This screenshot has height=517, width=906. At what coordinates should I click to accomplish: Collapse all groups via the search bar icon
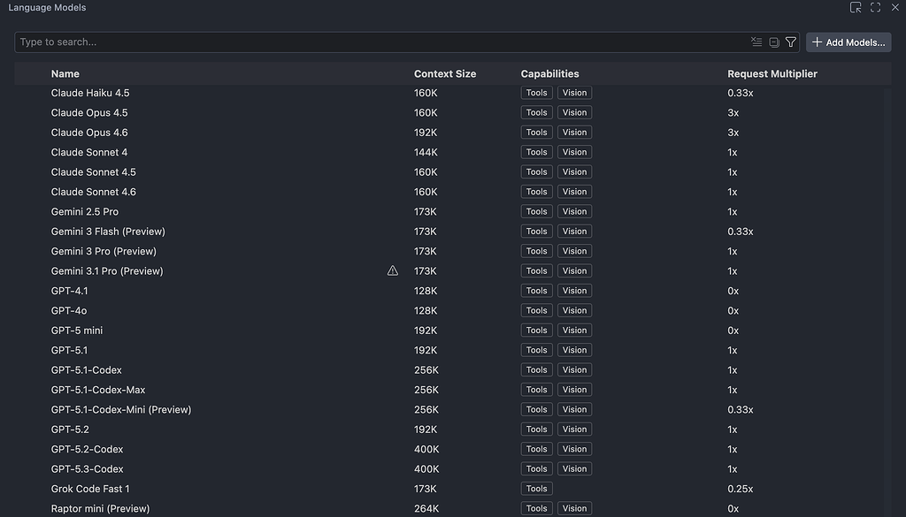coord(773,42)
